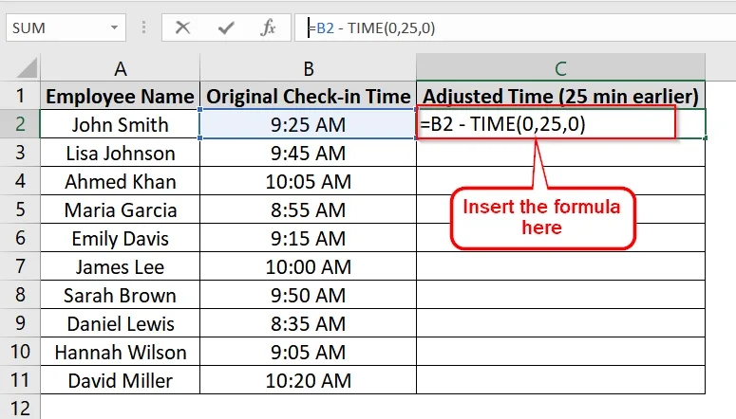This screenshot has height=419, width=736.
Task: Select the Maria Garcia cell
Action: (121, 209)
